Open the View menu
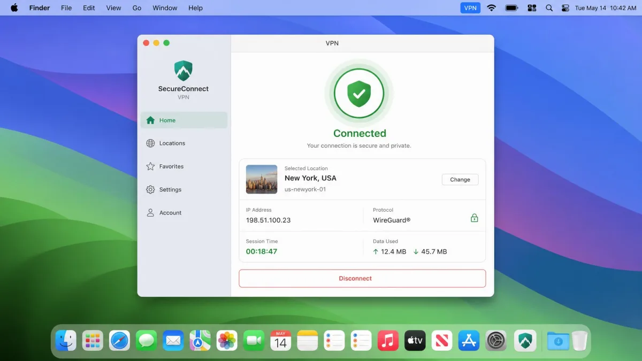The height and width of the screenshot is (361, 642). 113,8
